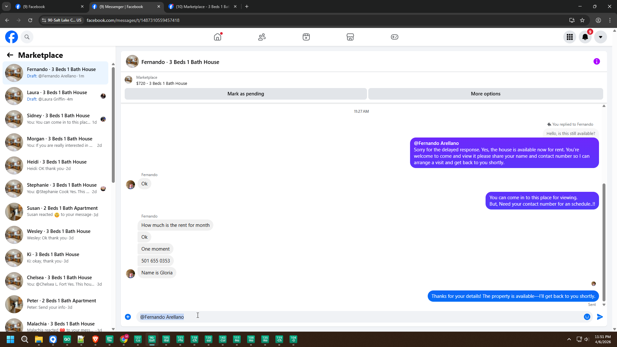
Task: Click the chat messages scrollbar
Action: tap(604, 243)
